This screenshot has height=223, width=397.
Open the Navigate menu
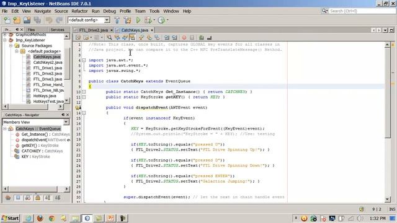click(43, 11)
